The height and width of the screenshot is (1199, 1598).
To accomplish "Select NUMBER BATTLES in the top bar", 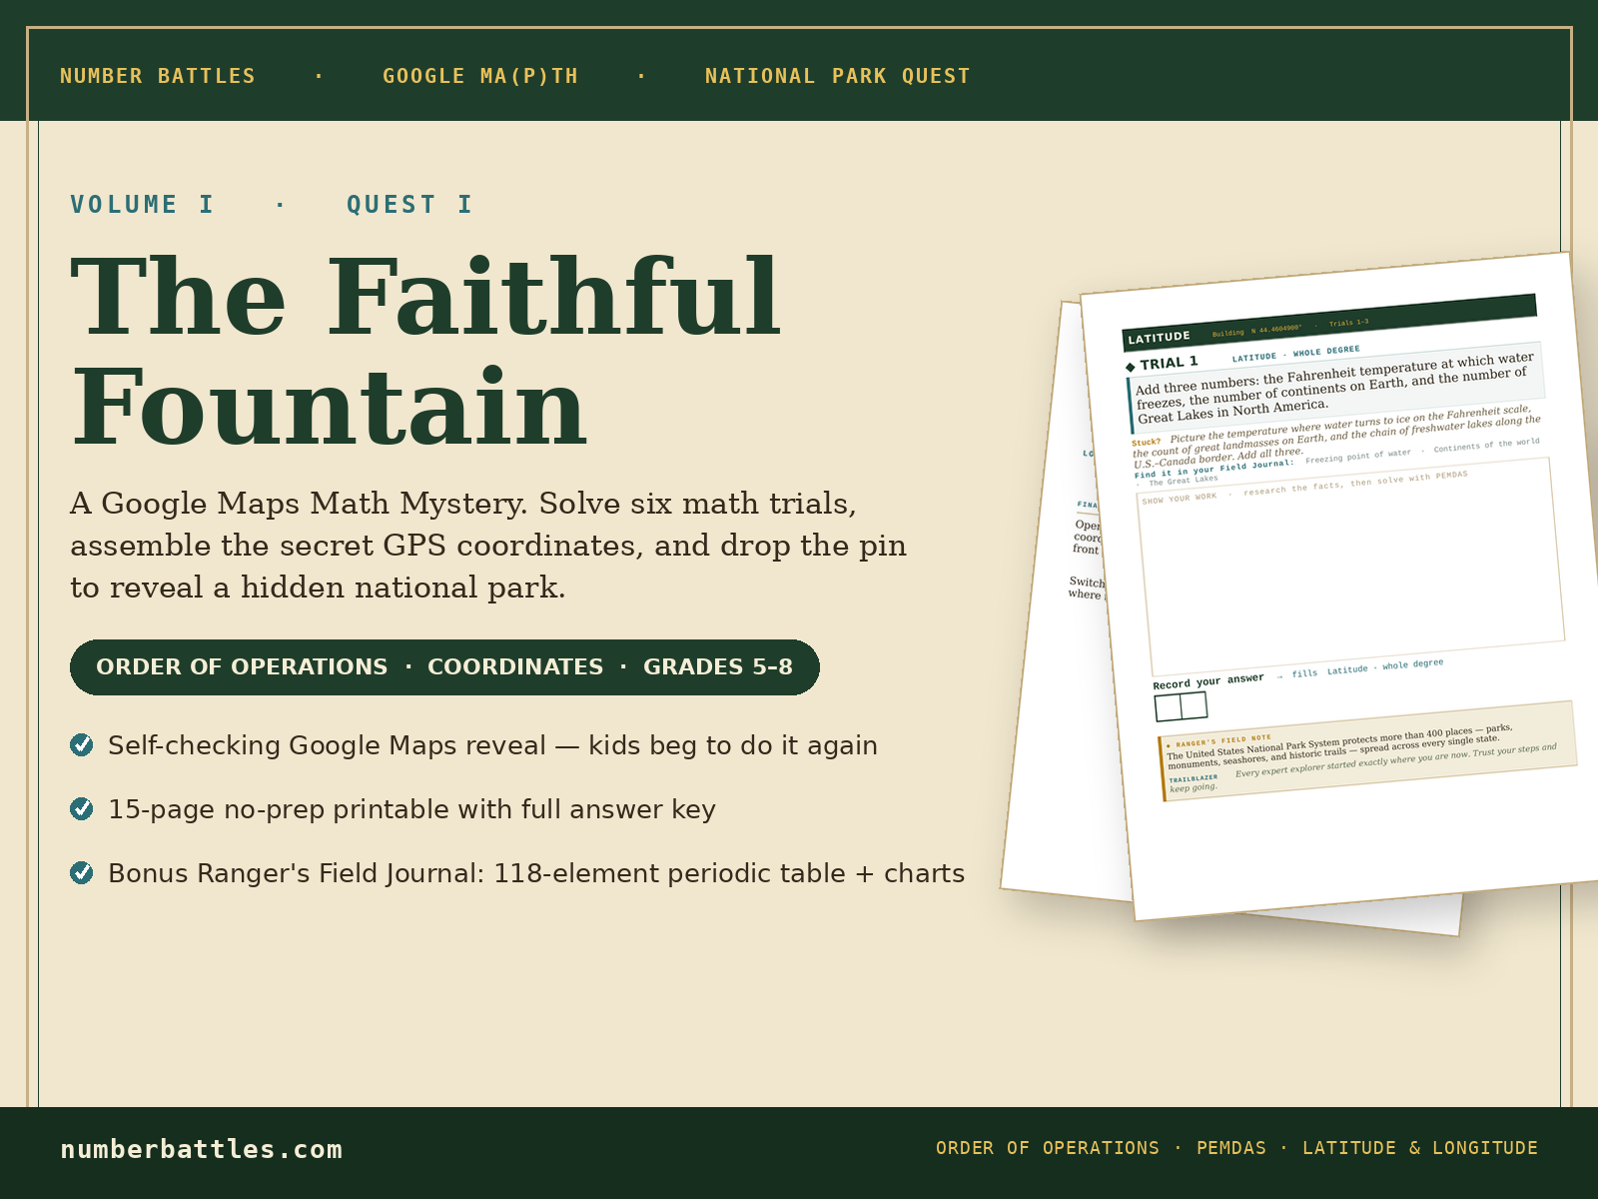I will pos(158,76).
